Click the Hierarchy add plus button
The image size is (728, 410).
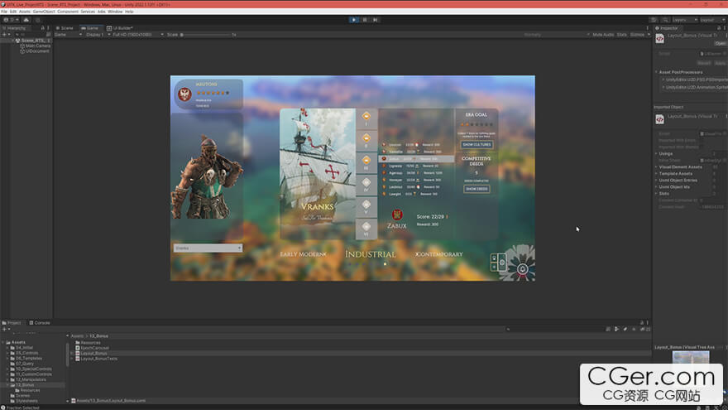click(4, 35)
